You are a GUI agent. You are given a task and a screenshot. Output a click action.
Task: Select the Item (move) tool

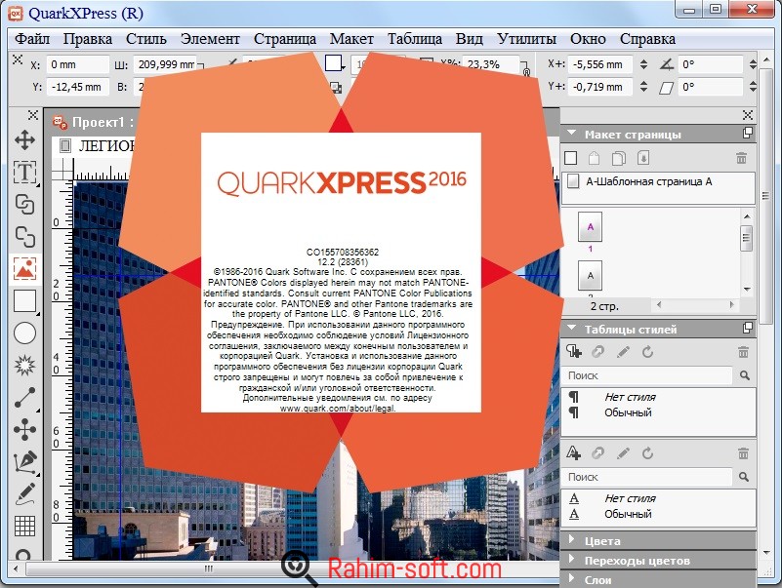click(x=24, y=140)
